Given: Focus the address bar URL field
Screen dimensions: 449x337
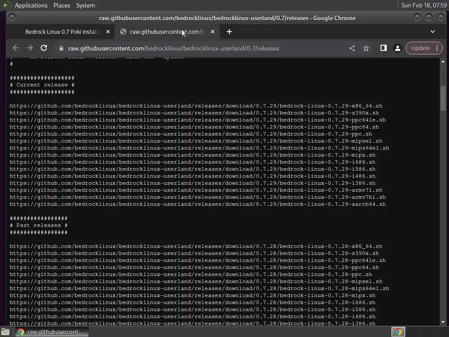Looking at the screenshot, I should pos(174,48).
